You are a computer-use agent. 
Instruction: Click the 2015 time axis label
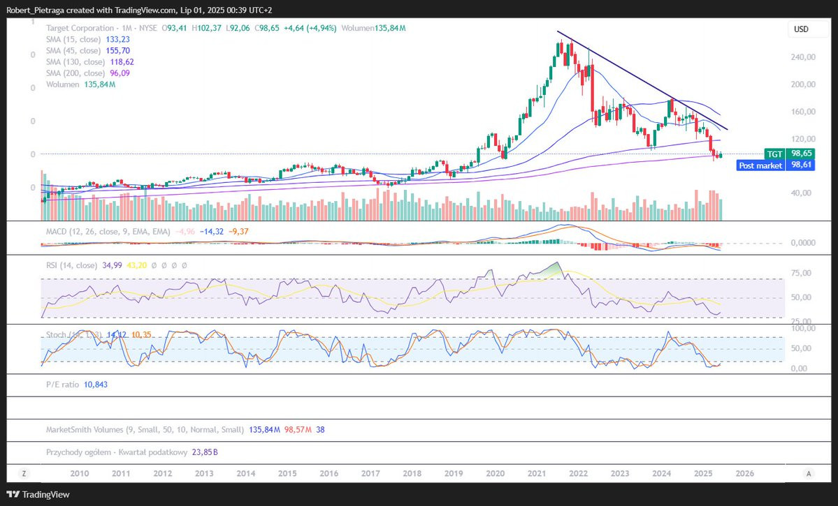(287, 473)
